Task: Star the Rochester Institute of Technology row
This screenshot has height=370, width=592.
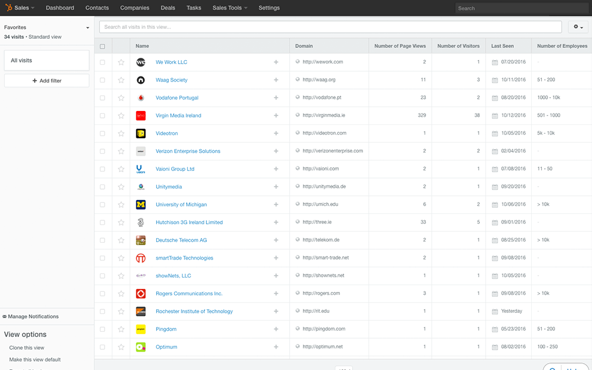Action: 121,312
